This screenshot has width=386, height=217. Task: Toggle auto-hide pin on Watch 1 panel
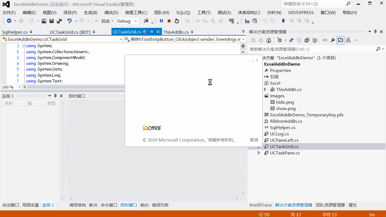[55, 96]
